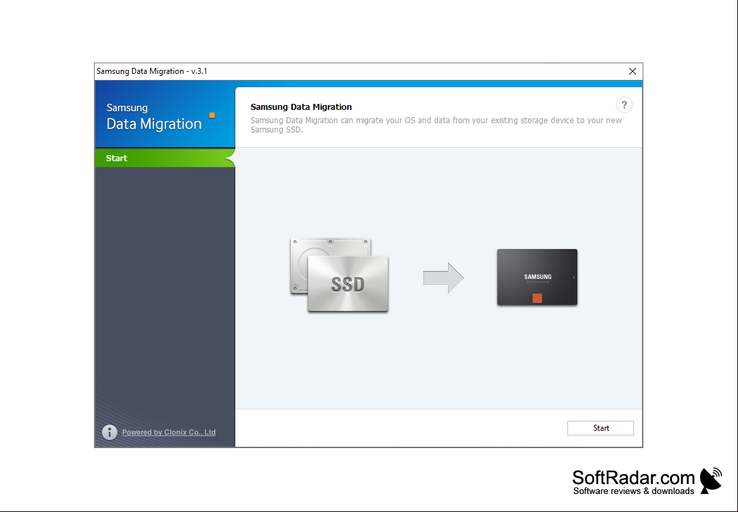The width and height of the screenshot is (738, 512).
Task: Close the Samsung Data Migration window
Action: 633,71
